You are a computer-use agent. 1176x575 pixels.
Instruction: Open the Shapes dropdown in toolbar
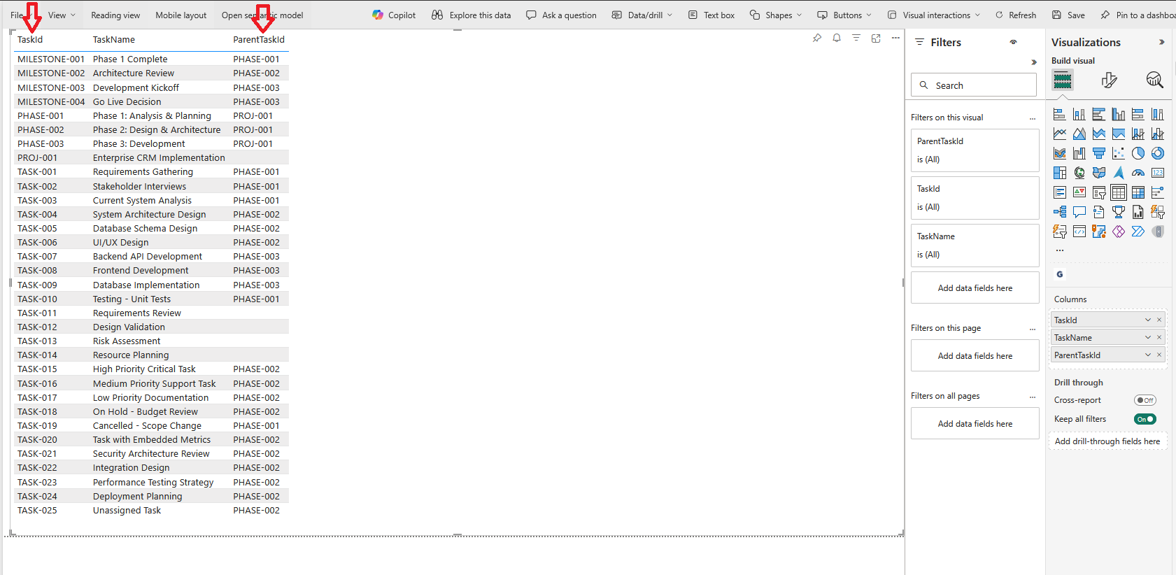pos(775,15)
